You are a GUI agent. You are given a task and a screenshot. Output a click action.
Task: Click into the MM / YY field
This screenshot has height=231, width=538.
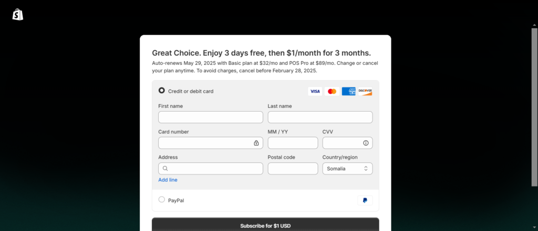[293, 143]
